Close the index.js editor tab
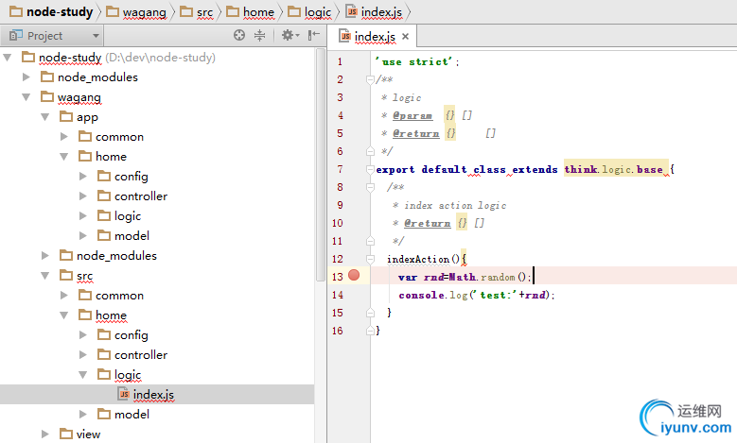 (x=405, y=36)
